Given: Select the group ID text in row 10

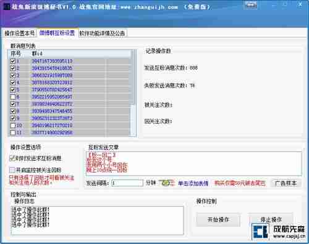Looking at the screenshot, I should 52,125.
